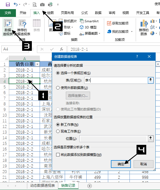The image size is (160, 190).
Task: Insert column chart icon
Action: [x=152, y=21]
